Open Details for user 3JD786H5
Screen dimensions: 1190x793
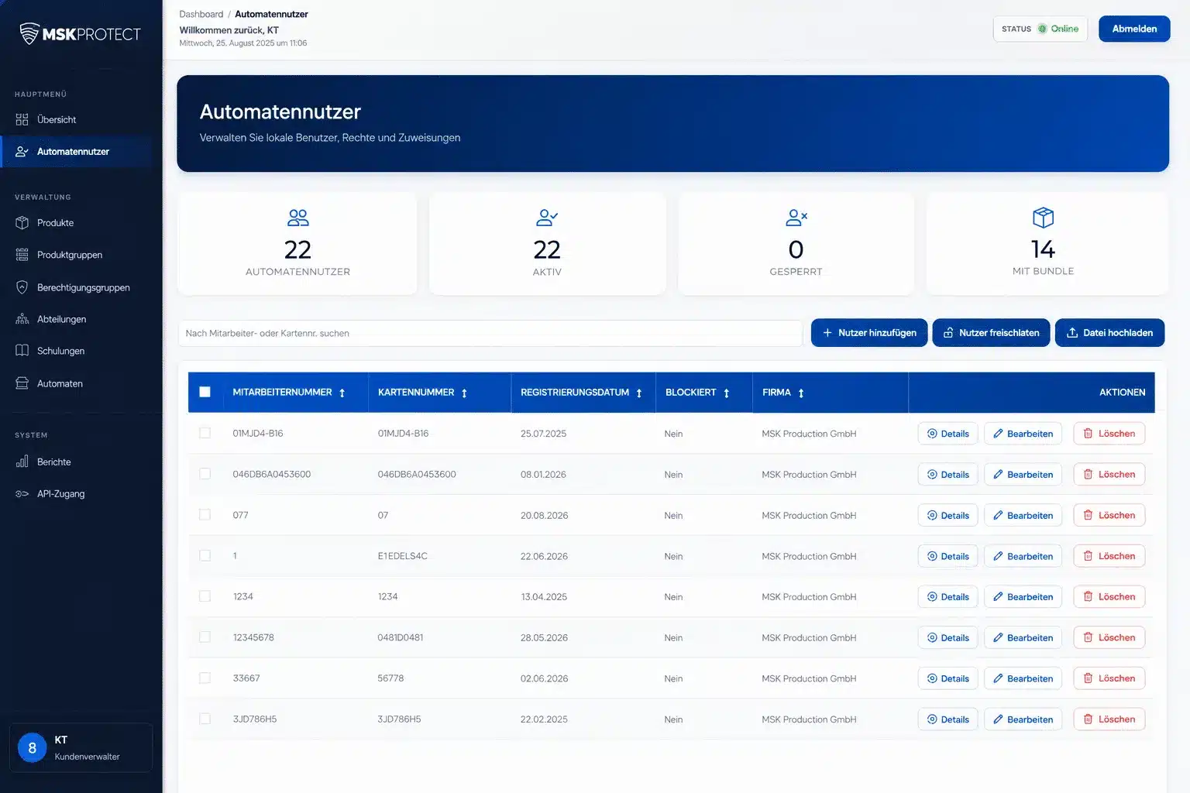[948, 719]
